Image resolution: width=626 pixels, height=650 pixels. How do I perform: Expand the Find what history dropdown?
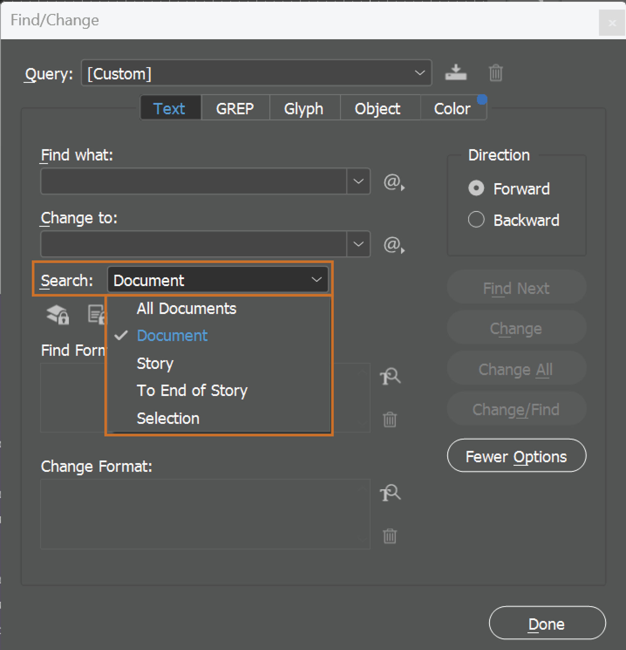(359, 181)
